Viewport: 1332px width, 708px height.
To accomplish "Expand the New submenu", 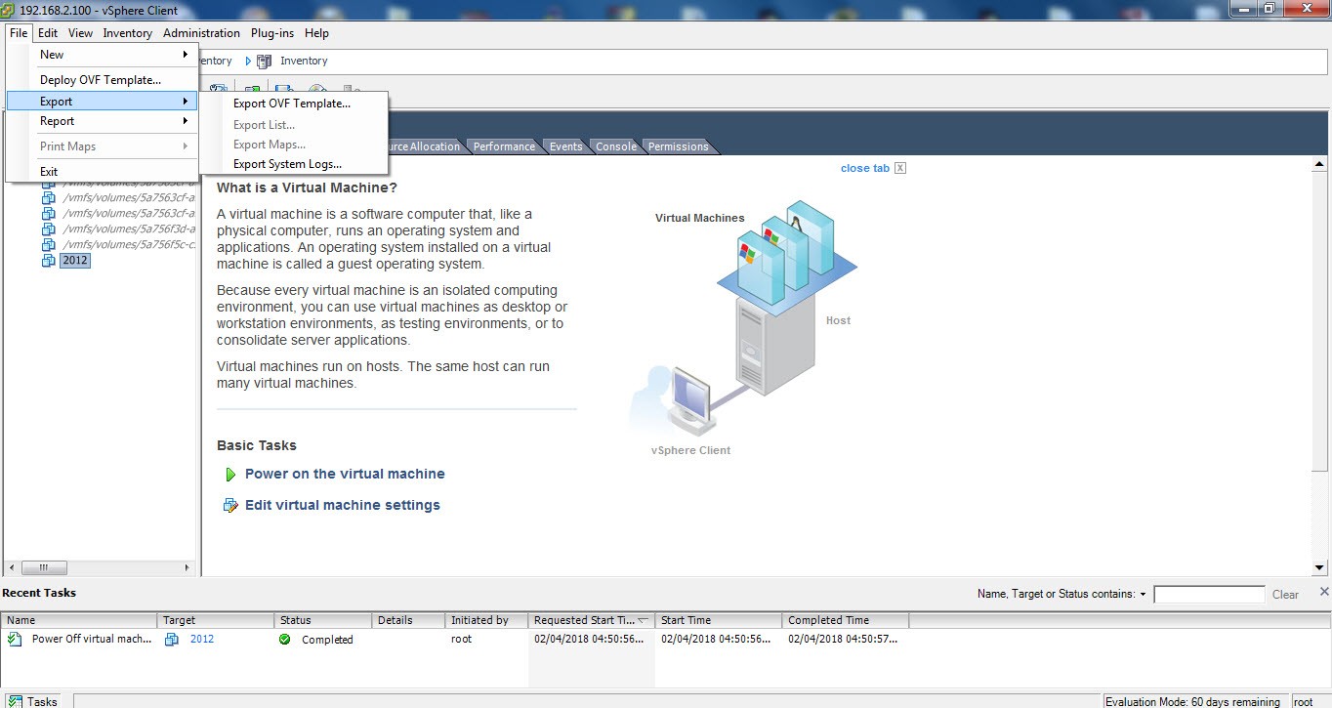I will [102, 55].
